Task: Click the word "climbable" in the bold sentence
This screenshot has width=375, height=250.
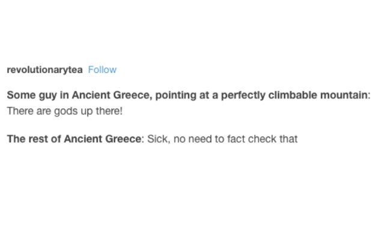Action: (293, 95)
